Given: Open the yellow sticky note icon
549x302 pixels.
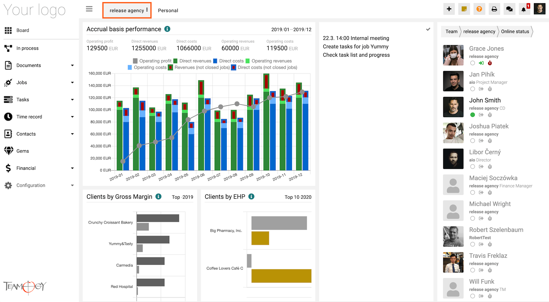Looking at the screenshot, I should [x=464, y=9].
